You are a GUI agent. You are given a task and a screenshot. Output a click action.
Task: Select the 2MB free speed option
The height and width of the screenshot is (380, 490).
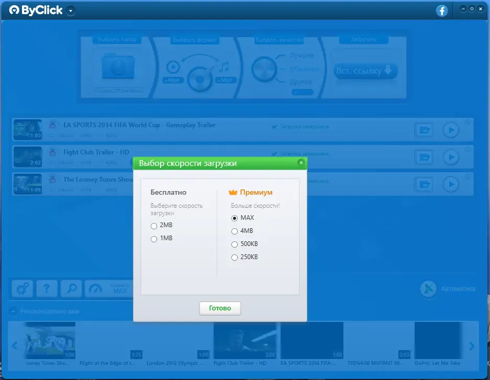(154, 226)
